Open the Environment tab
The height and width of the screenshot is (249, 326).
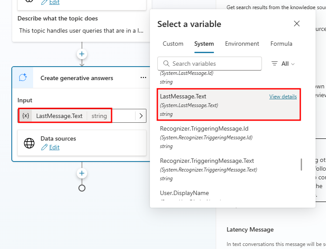(x=242, y=44)
